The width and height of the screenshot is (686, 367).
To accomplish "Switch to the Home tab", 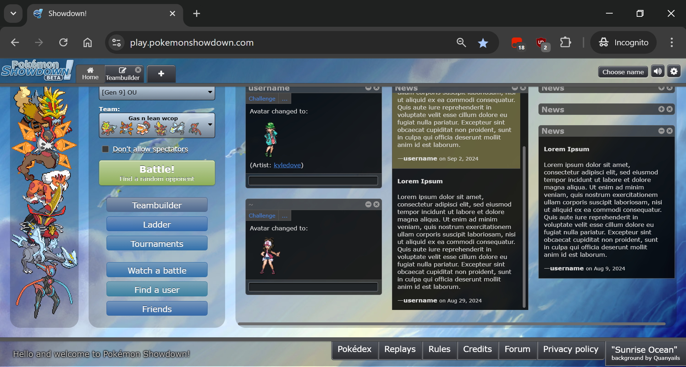I will (x=90, y=74).
